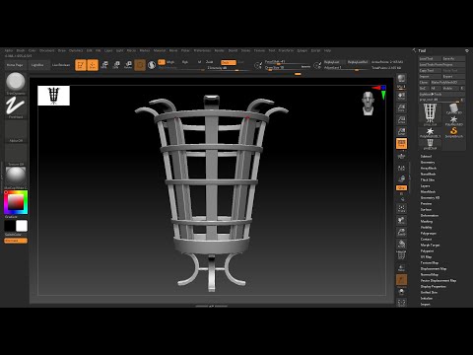
Task: Pick a color in the color square
Action: tap(16, 201)
